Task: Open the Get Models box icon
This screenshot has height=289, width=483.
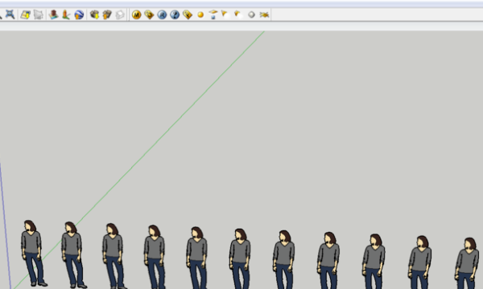Action: (x=94, y=14)
